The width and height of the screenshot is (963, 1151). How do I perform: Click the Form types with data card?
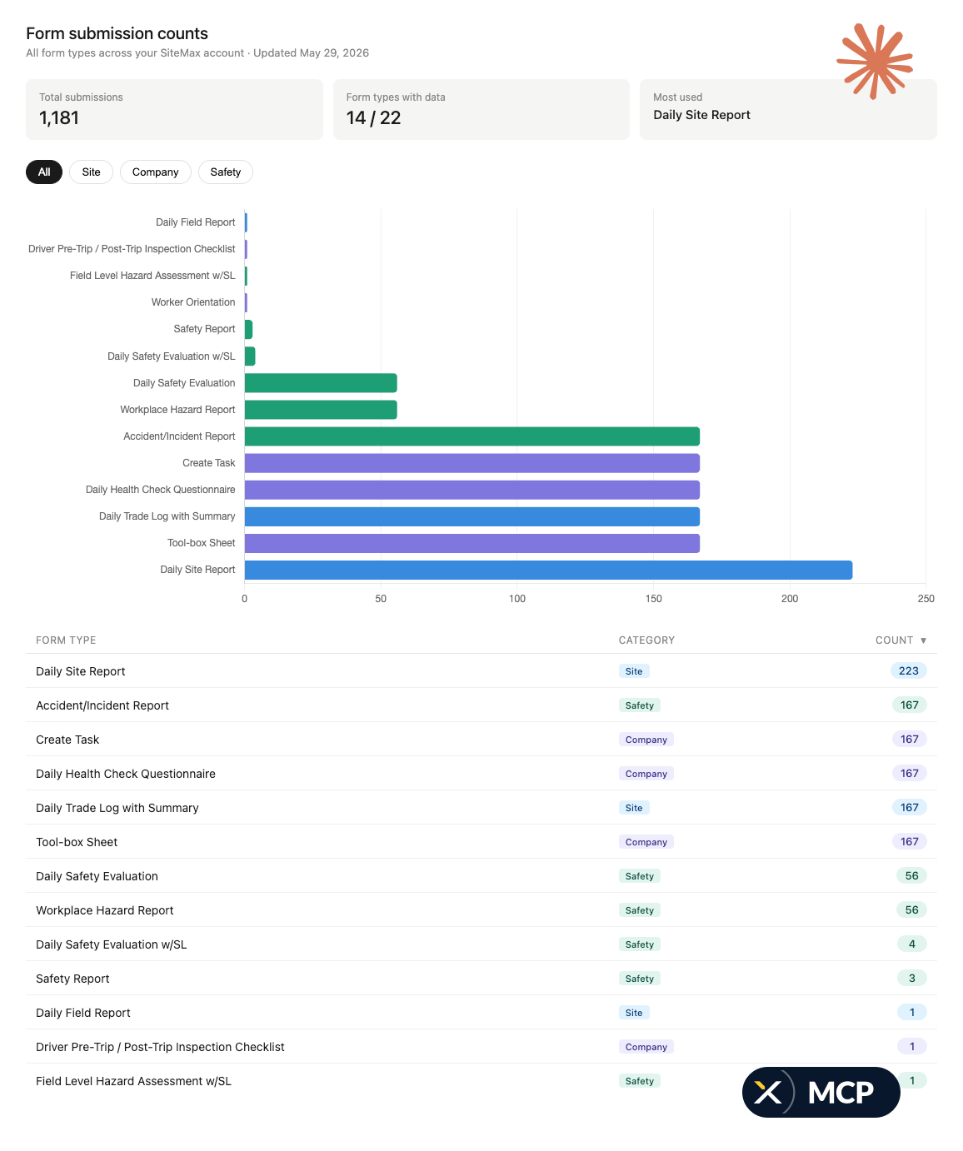(482, 109)
